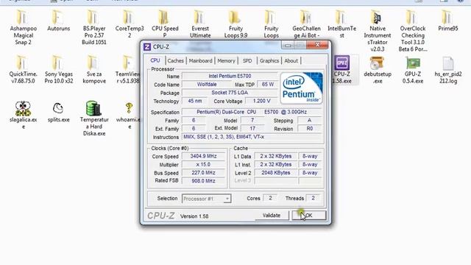The image size is (471, 265).
Task: Open the Processor #1 selection dropdown
Action: (206, 199)
